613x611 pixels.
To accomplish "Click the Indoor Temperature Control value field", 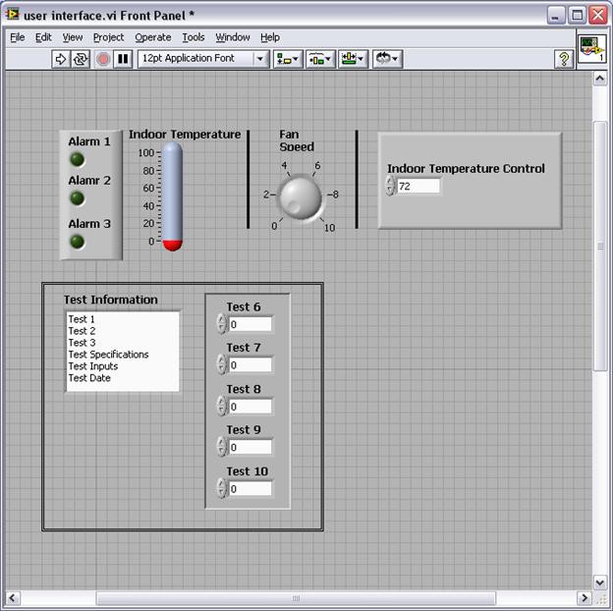I will click(x=418, y=186).
